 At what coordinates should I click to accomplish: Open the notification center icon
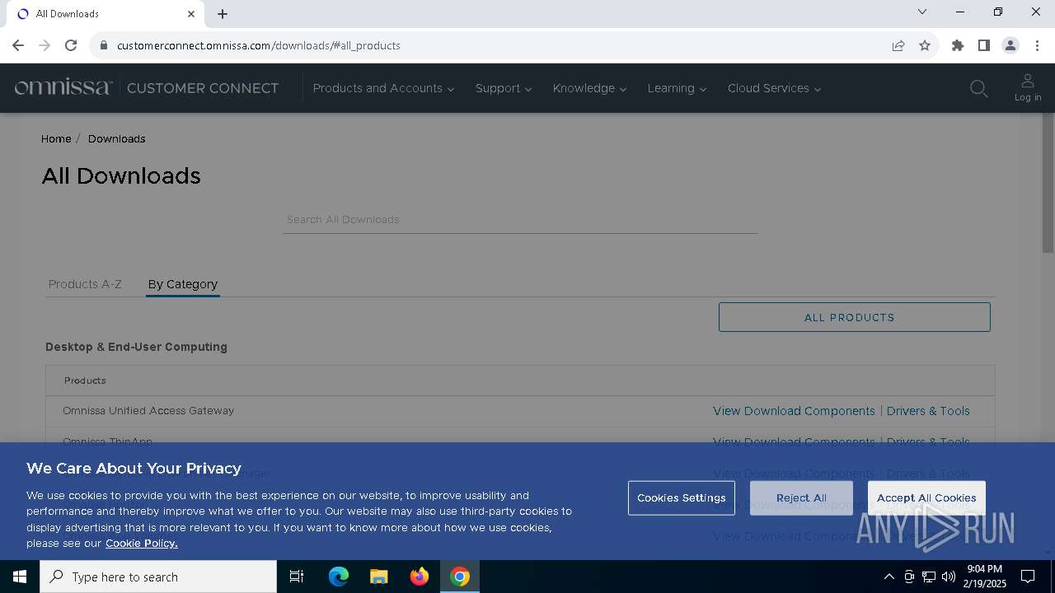point(1028,577)
